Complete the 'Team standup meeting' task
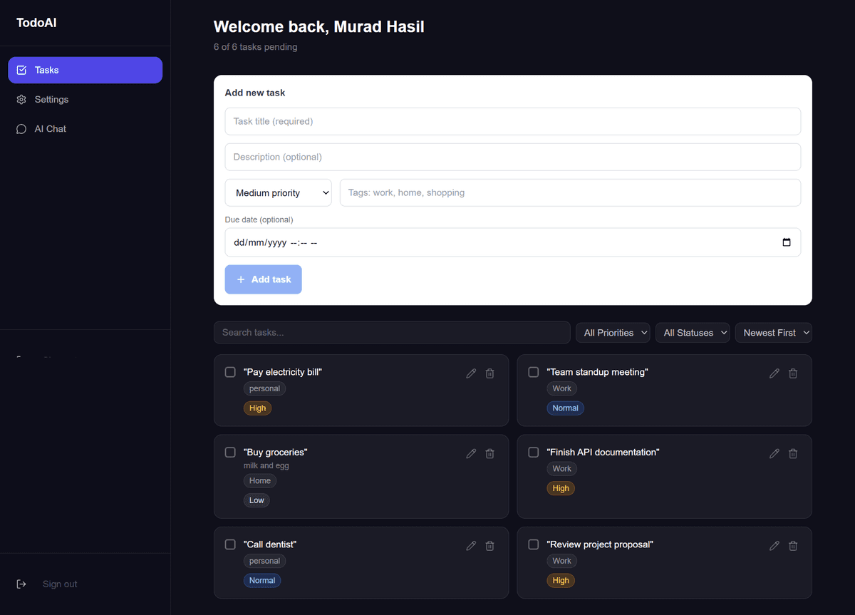Viewport: 855px width, 615px height. click(533, 371)
